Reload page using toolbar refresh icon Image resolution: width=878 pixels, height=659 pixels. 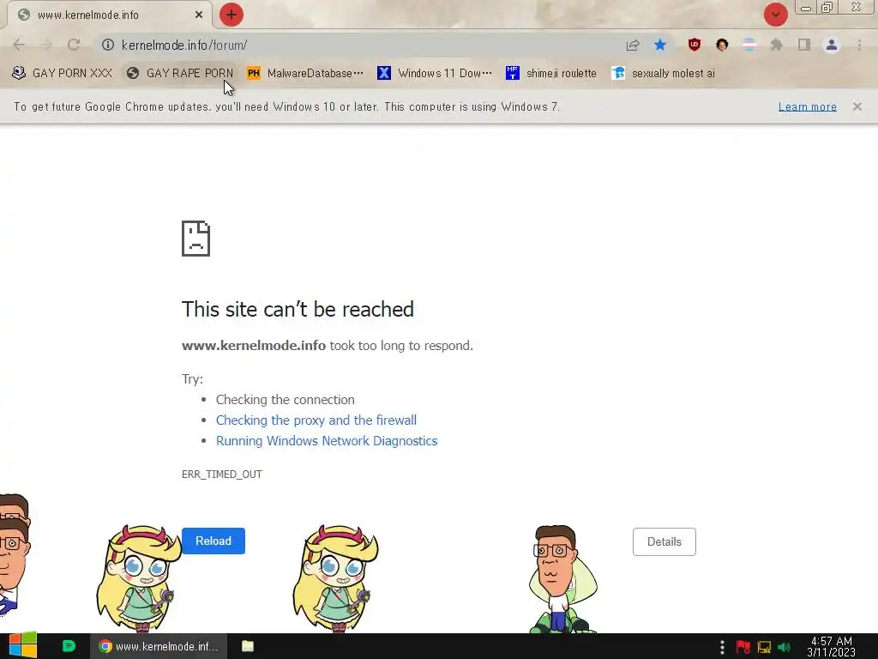pos(74,45)
